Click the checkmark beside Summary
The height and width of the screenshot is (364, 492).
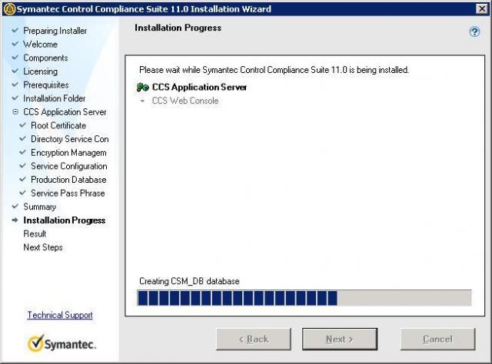[15, 206]
